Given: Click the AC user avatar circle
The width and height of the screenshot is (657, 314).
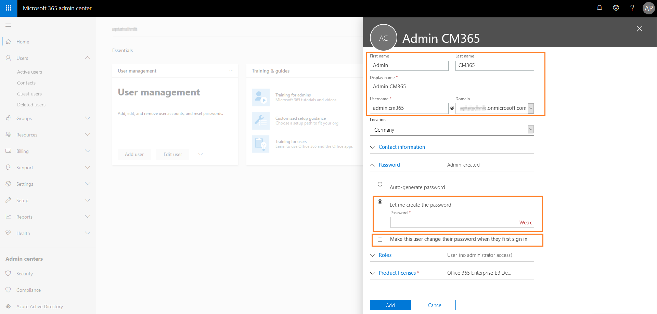Looking at the screenshot, I should tap(383, 38).
